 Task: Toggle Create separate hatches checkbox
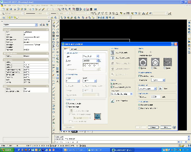111,87
